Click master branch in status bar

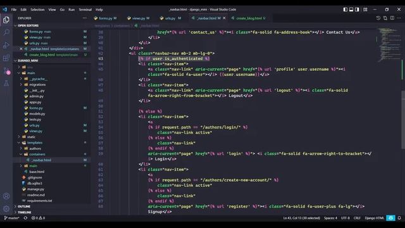[12, 218]
